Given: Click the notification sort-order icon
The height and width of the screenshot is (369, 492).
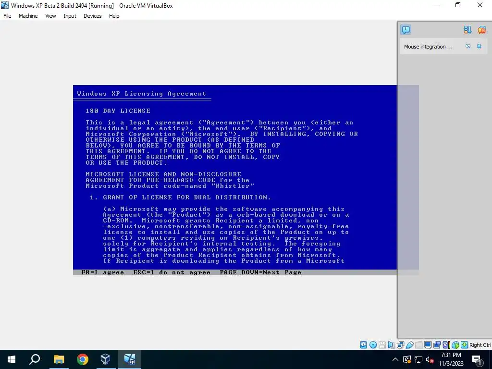Looking at the screenshot, I should tap(467, 30).
